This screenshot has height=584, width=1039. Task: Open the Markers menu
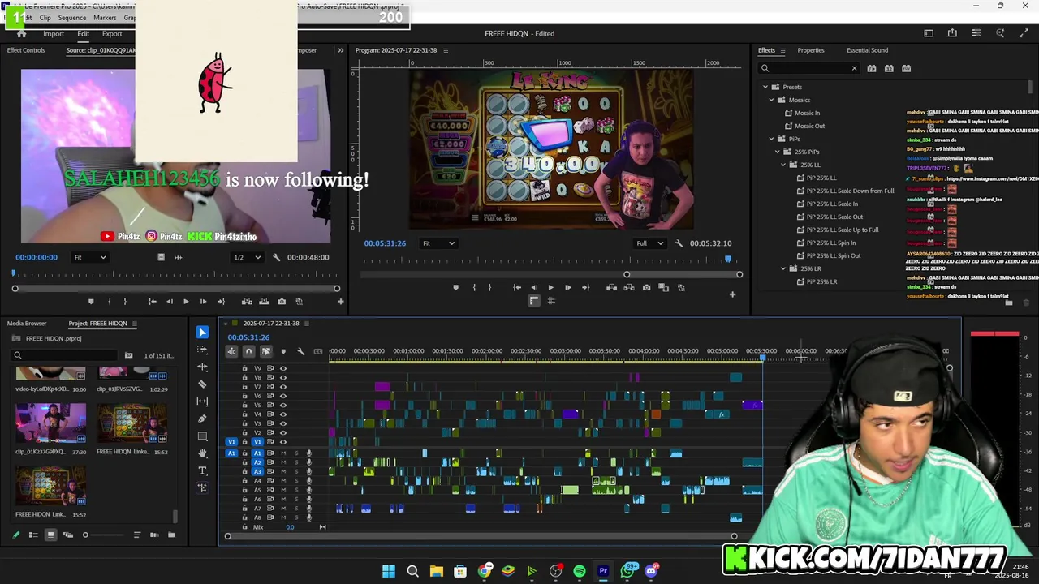(x=105, y=17)
